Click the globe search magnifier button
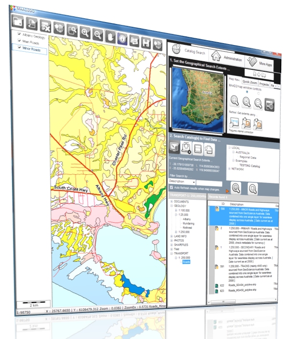Screen dimensions: 287x339 point(236,188)
